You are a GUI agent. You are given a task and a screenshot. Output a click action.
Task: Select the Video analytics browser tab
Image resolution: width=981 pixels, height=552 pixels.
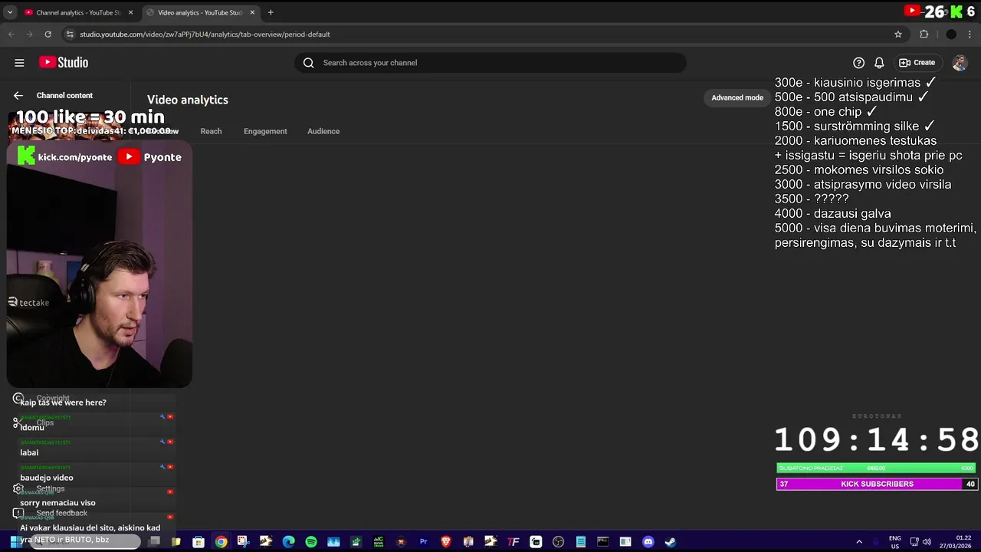point(200,12)
